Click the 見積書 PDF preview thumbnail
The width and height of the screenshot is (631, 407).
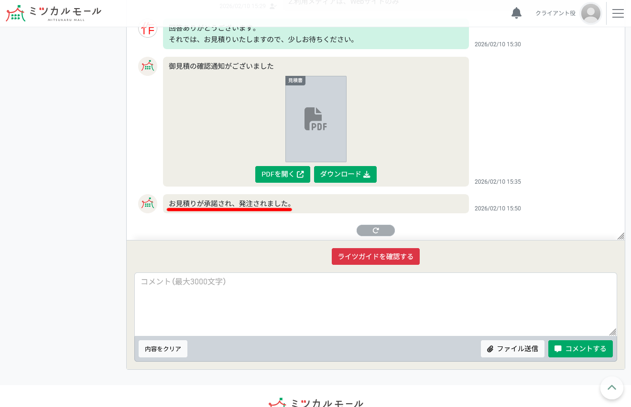pyautogui.click(x=315, y=119)
